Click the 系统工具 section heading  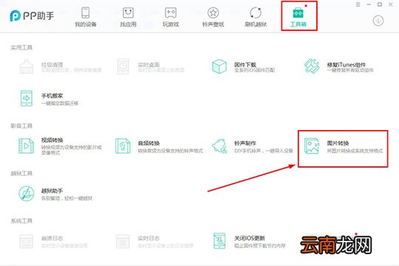(21, 221)
